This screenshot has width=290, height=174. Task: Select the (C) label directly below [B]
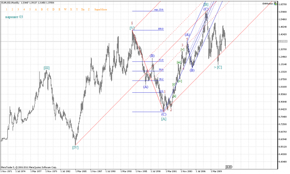[x=206, y=9]
